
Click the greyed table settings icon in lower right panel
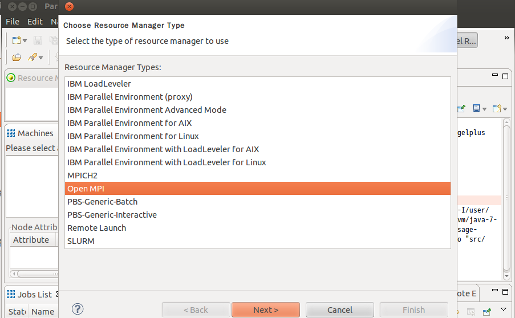pyautogui.click(x=471, y=311)
